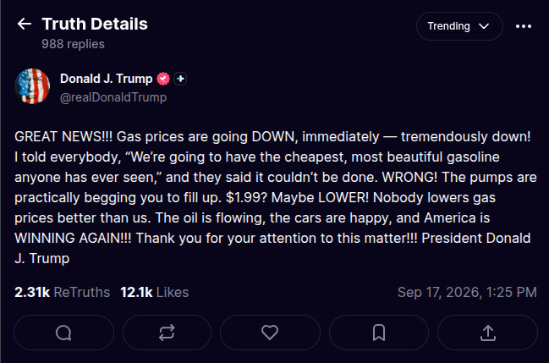Select the post body text
The image size is (549, 363).
click(x=276, y=197)
